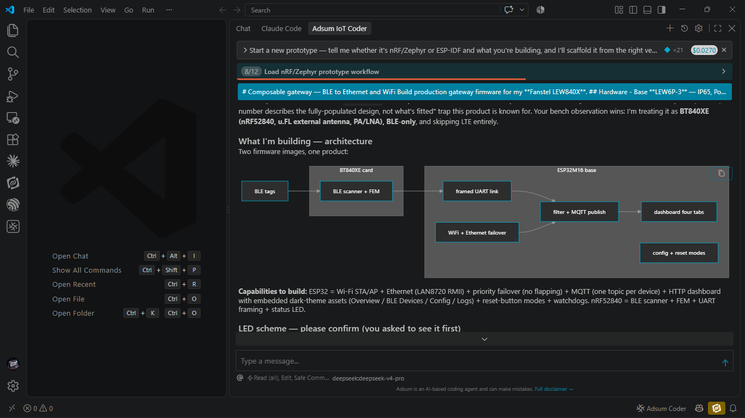
Task: Click Adsum Coder in the status bar
Action: tap(661, 408)
